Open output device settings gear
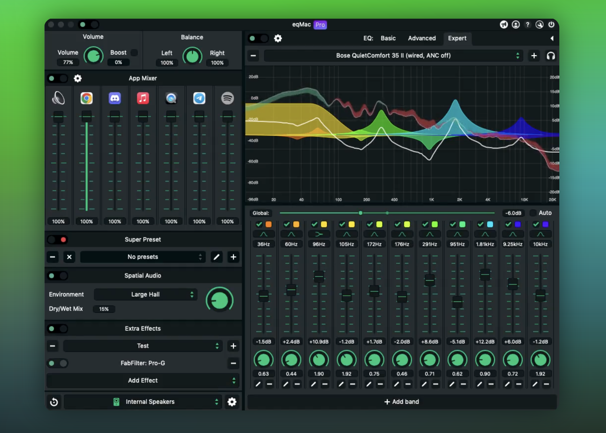 tap(232, 402)
